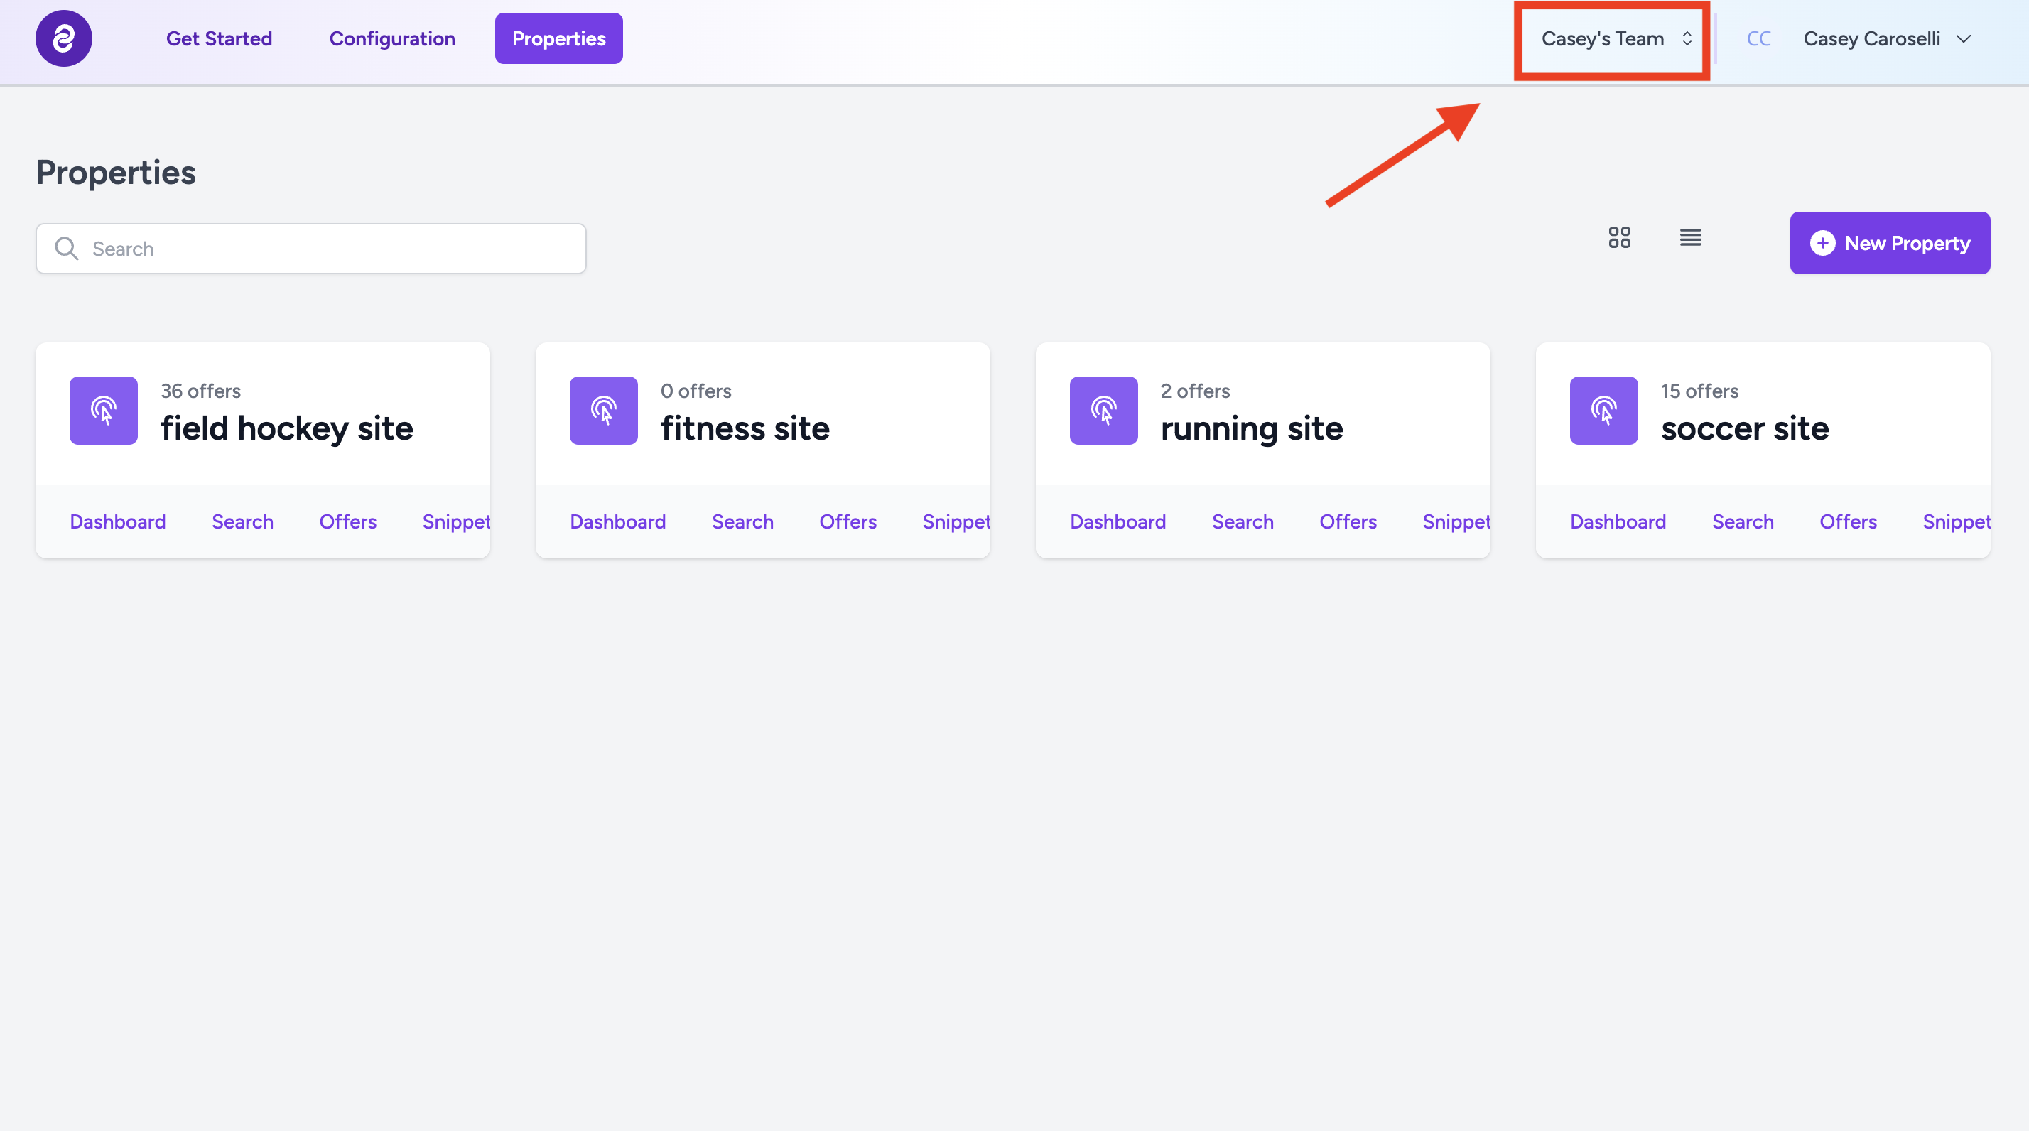Open Offers for fitness site
The height and width of the screenshot is (1131, 2029).
848,522
